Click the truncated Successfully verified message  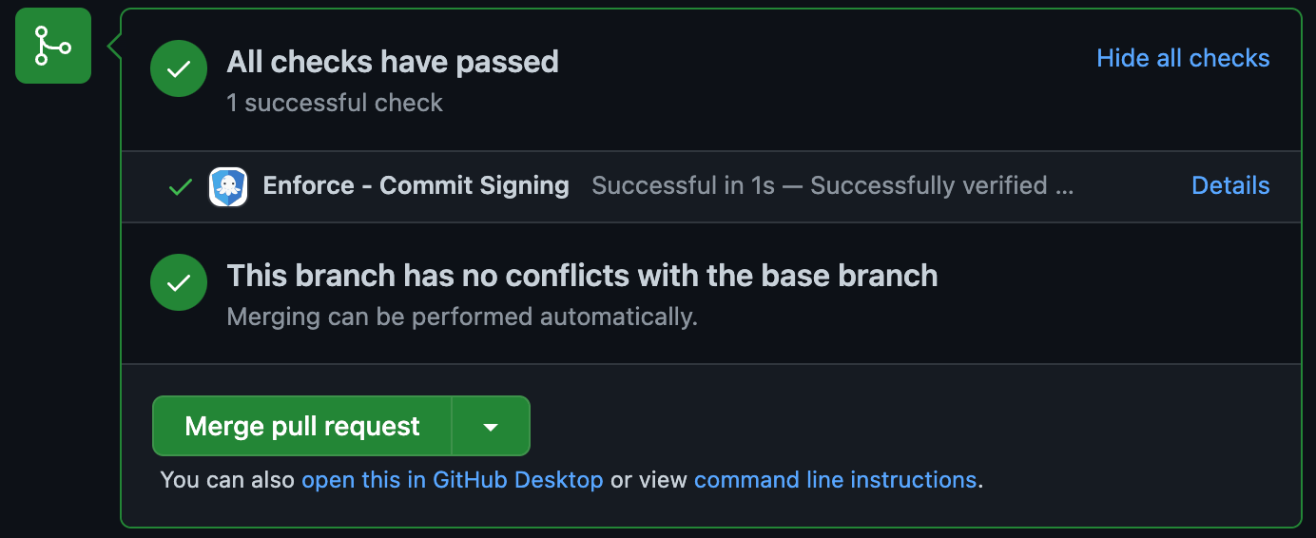click(942, 185)
